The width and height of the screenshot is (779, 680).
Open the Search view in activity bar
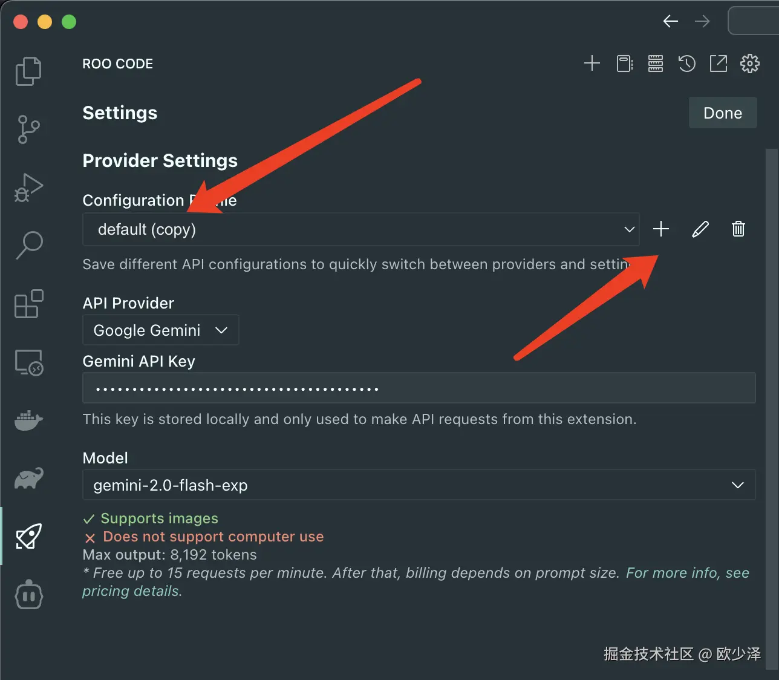click(x=28, y=246)
